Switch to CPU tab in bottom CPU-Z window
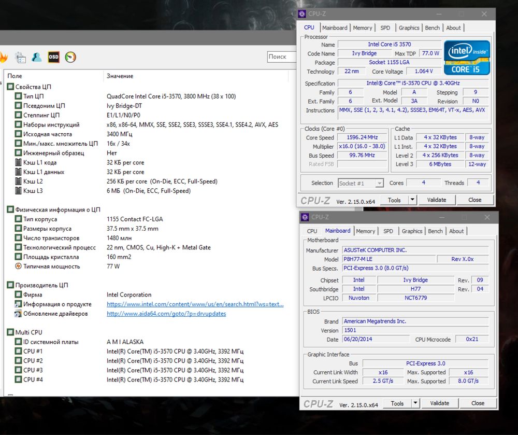518x435 pixels. tap(312, 231)
